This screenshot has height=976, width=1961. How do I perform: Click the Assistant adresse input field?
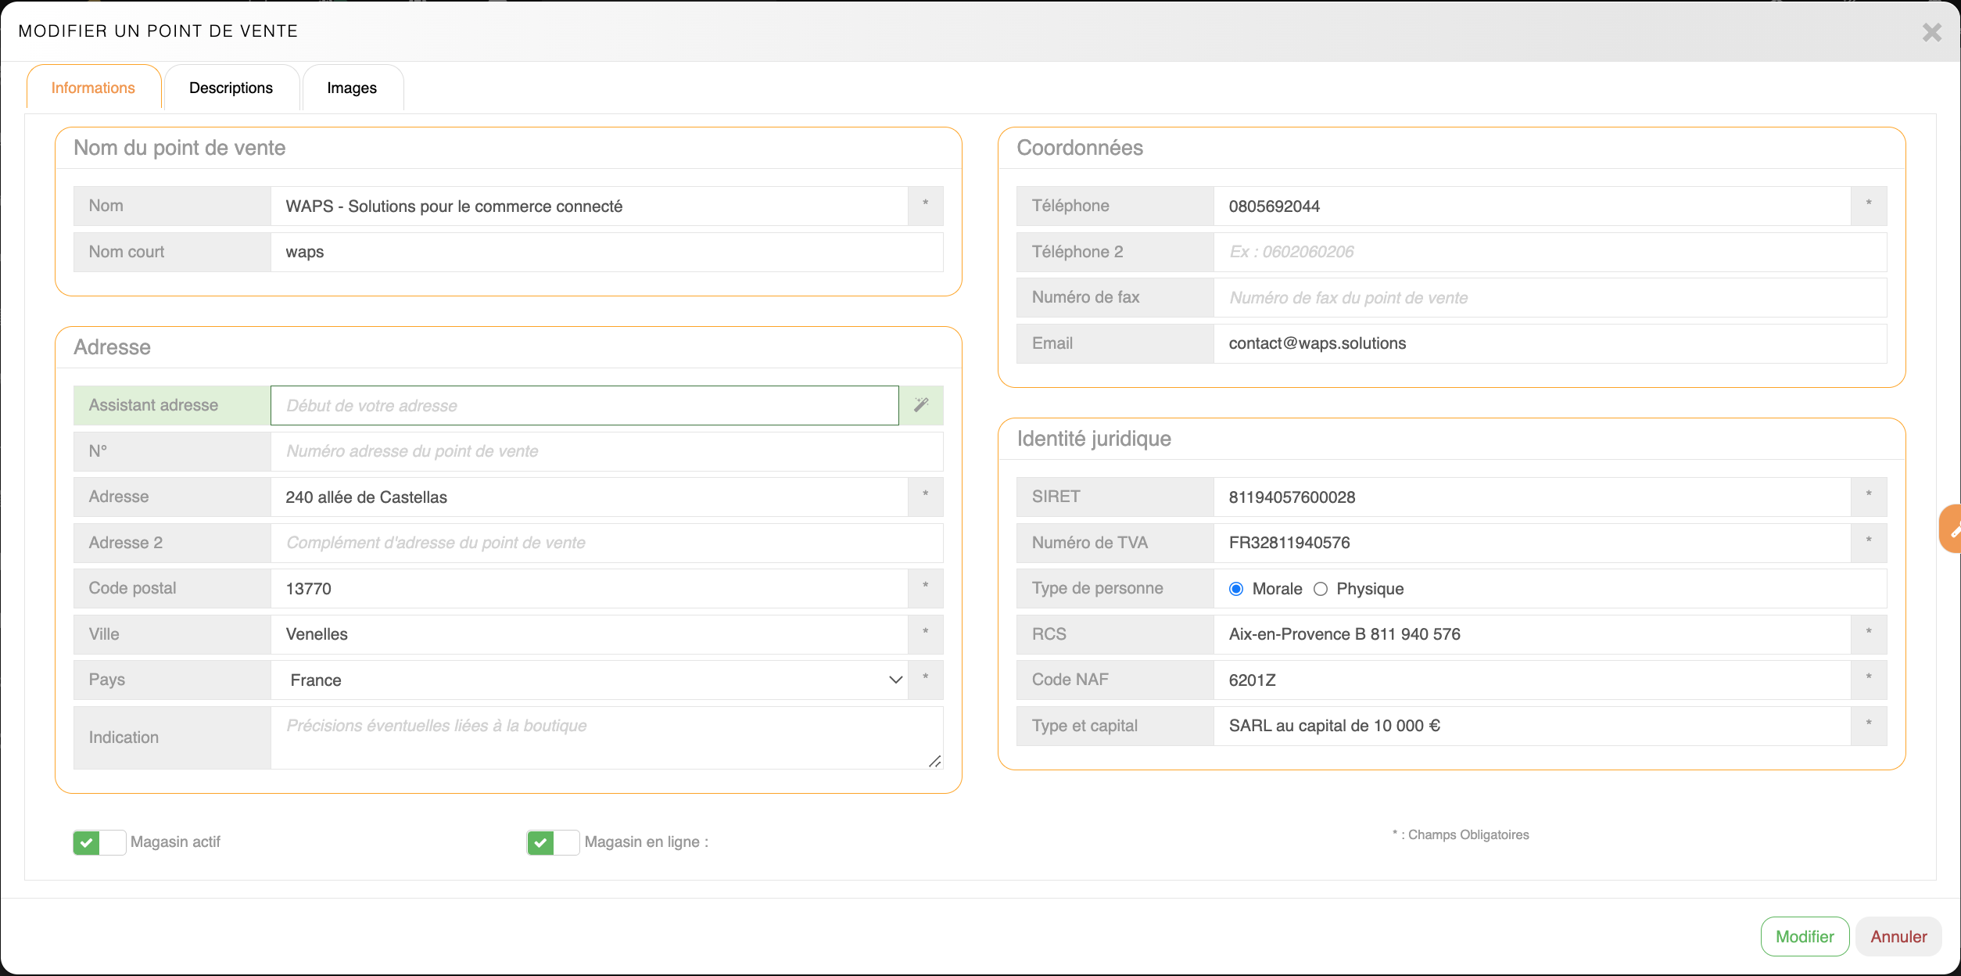tap(584, 405)
